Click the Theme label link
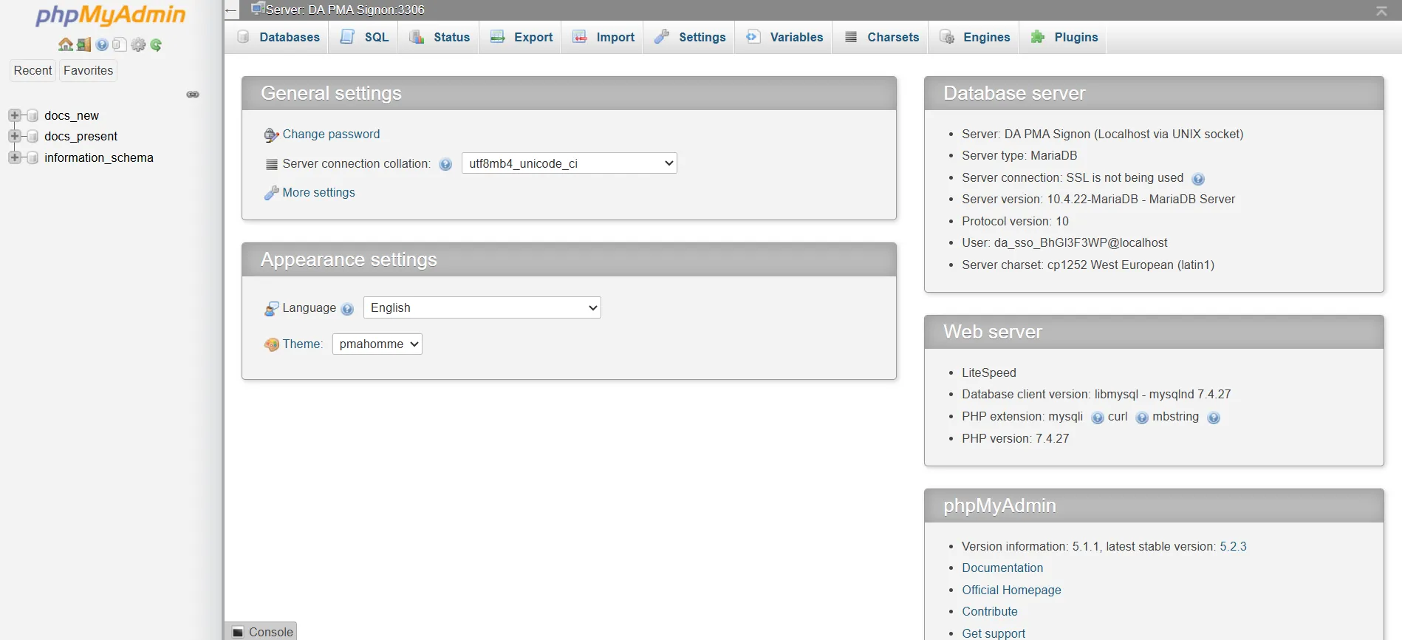This screenshot has height=640, width=1402. (x=303, y=344)
